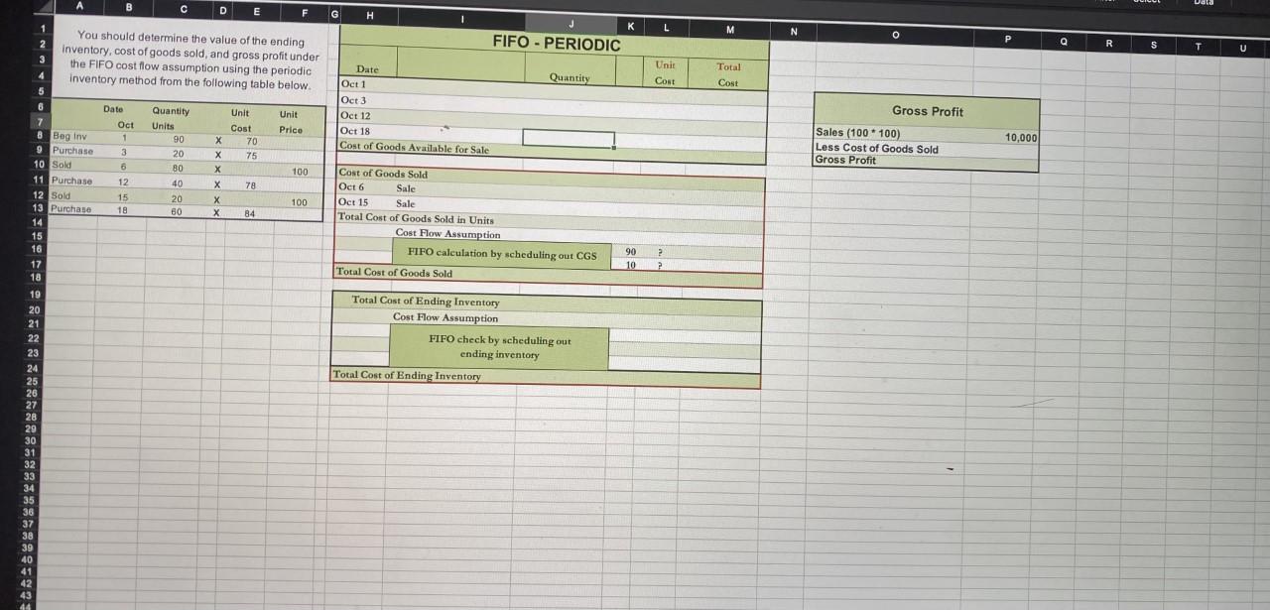
Task: Select column header H
Action: point(370,15)
